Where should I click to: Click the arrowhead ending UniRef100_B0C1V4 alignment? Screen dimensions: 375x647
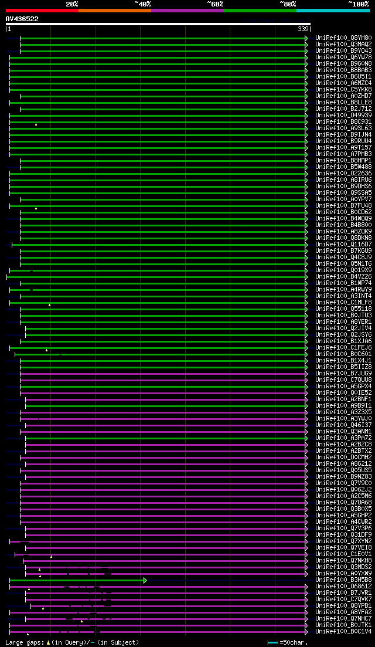click(306, 632)
